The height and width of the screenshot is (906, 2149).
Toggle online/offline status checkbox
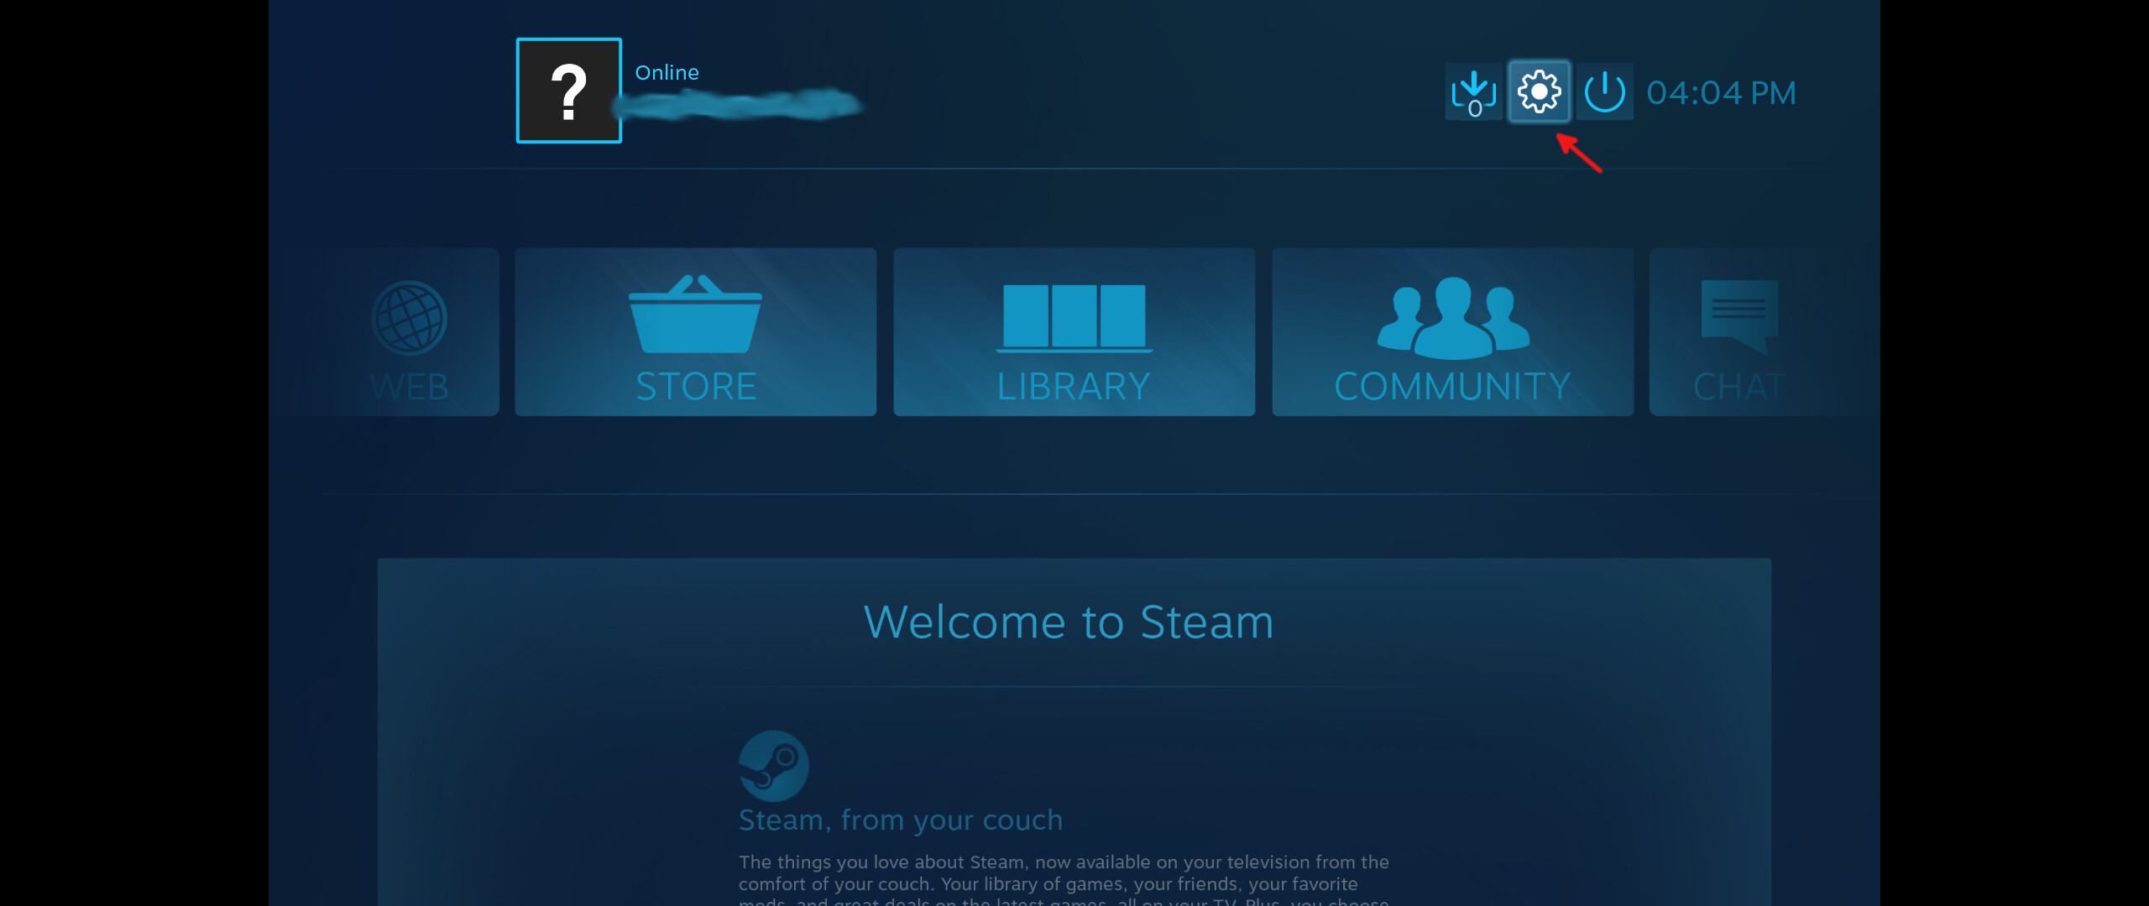pos(669,72)
